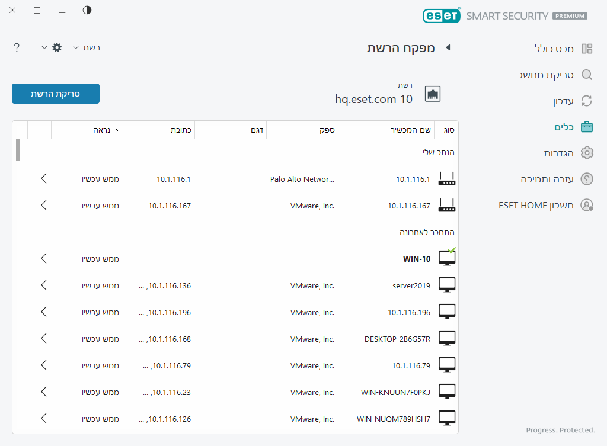Click the router icon for 10.1.116.1

pos(447,179)
